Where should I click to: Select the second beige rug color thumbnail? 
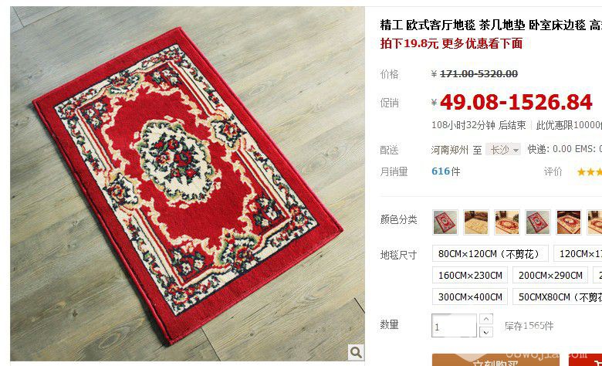[476, 222]
